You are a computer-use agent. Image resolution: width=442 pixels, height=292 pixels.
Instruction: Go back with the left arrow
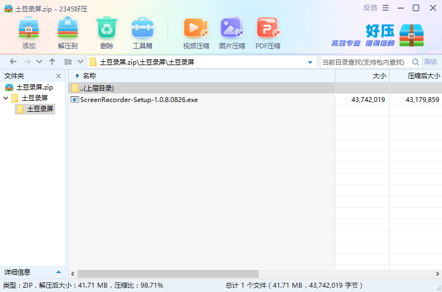click(13, 62)
